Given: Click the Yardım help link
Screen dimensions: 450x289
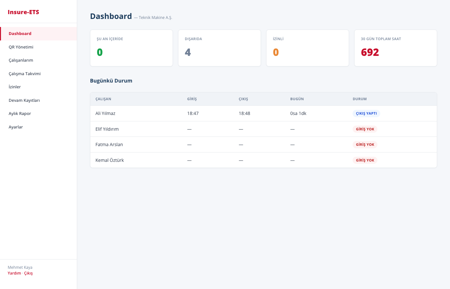Looking at the screenshot, I should coord(14,273).
